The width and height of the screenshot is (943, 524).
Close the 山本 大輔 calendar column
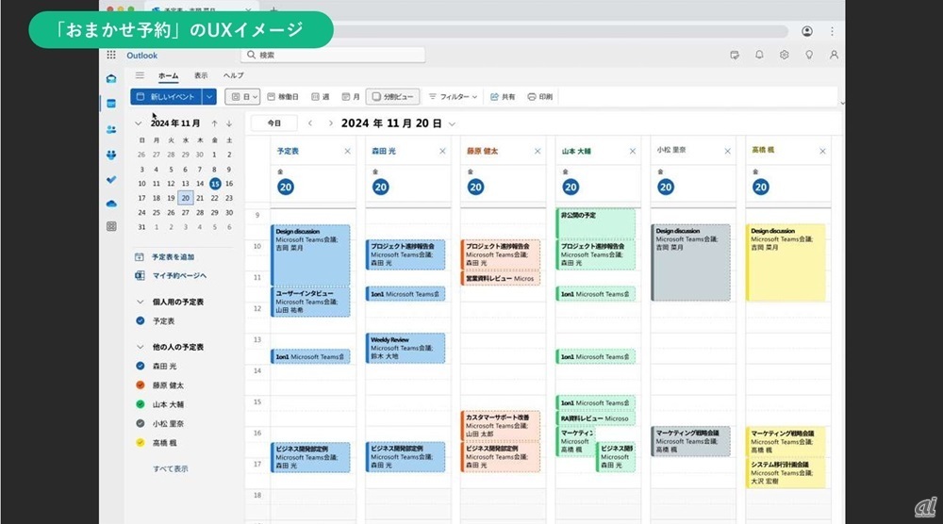[633, 152]
